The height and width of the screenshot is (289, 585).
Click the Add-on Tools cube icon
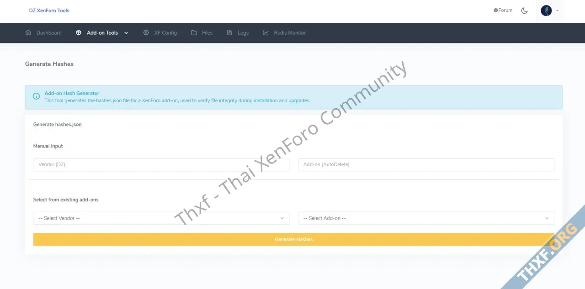click(x=79, y=33)
